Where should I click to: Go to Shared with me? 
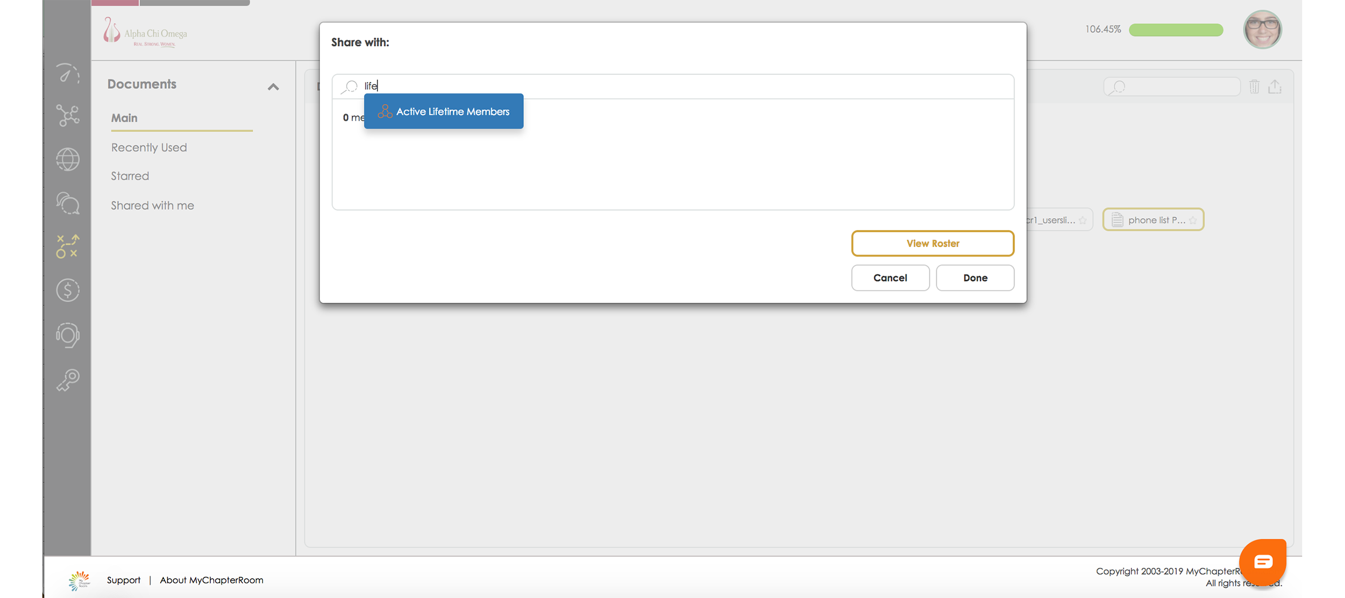point(152,205)
